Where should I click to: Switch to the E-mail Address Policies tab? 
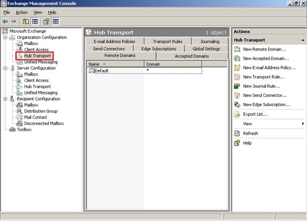point(114,41)
